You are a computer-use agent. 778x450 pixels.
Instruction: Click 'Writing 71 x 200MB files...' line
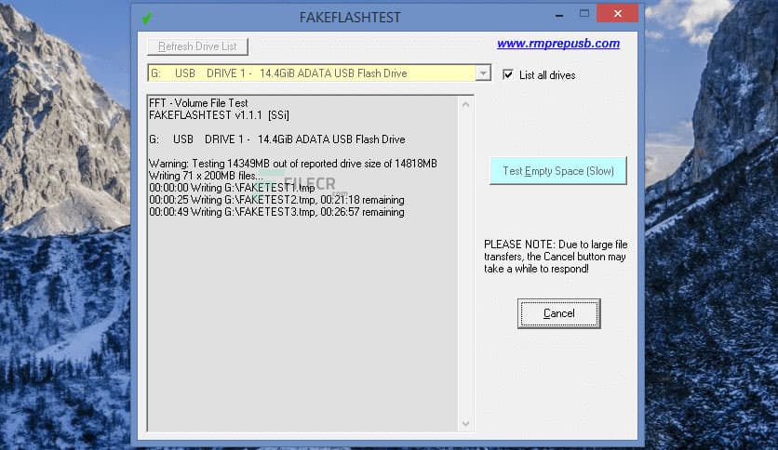pyautogui.click(x=206, y=176)
